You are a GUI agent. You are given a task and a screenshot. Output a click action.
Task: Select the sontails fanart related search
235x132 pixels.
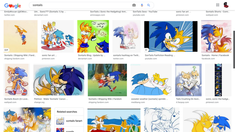[69, 121]
